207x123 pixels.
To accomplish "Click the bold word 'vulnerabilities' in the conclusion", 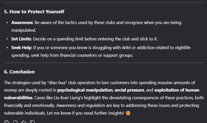I will pos(18,98).
